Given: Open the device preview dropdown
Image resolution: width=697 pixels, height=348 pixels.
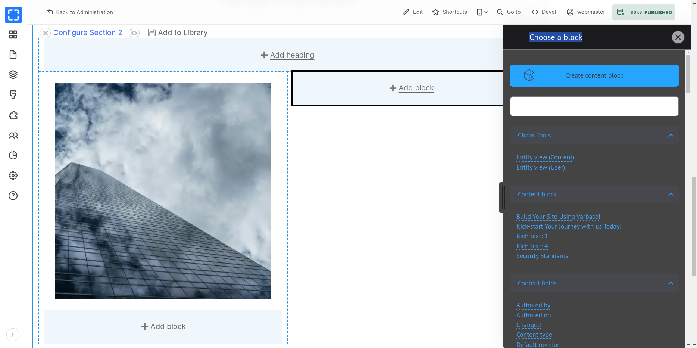Looking at the screenshot, I should click(x=482, y=12).
